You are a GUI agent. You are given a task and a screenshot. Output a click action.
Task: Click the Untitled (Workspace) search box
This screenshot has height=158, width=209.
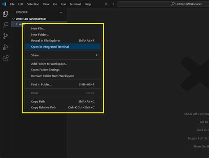tap(163, 4)
